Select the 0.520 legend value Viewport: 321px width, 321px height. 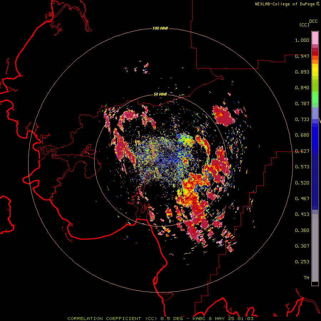click(x=302, y=183)
